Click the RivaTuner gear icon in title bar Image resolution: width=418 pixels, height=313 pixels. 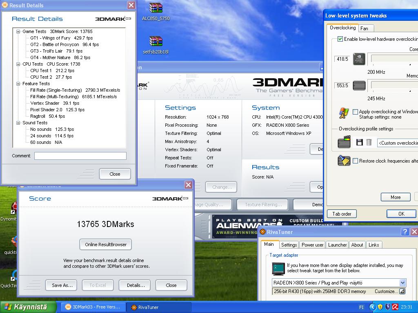click(262, 232)
